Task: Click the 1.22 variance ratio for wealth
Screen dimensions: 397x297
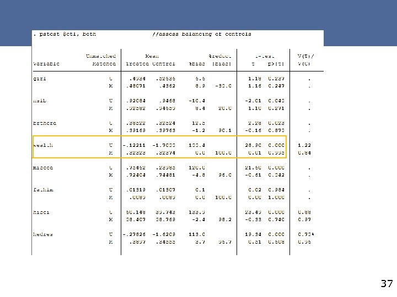Action: pos(304,145)
